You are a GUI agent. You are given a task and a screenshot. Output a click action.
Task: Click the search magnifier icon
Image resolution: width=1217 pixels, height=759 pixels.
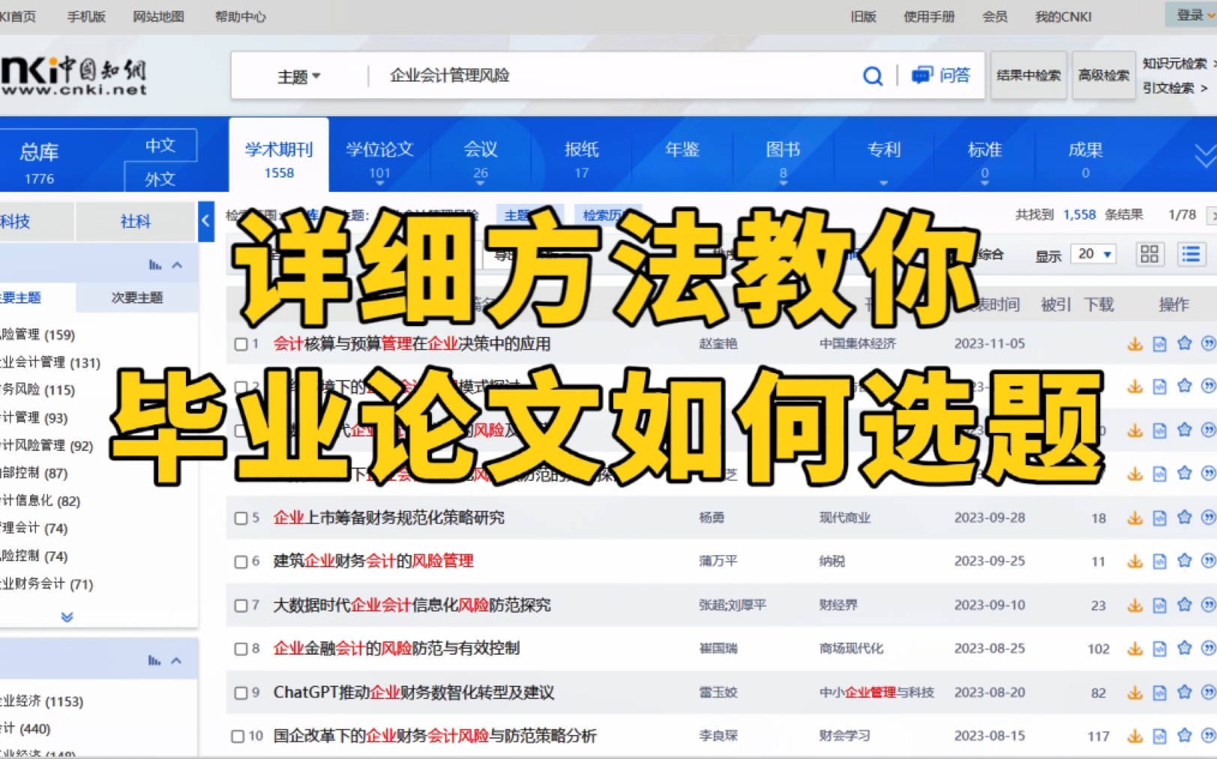pyautogui.click(x=872, y=76)
